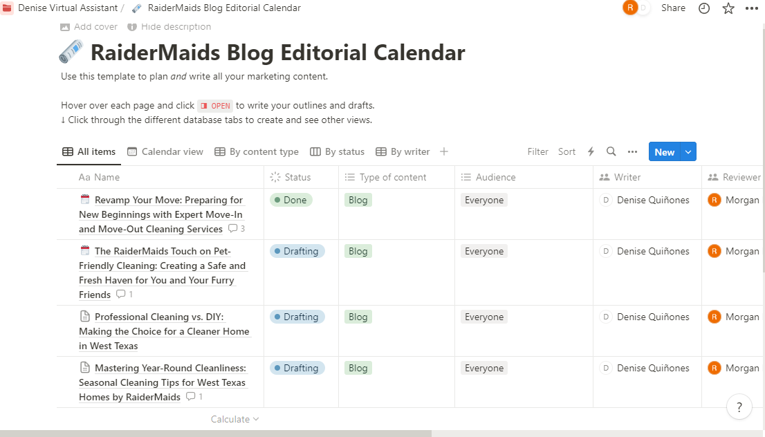Open the help question mark button
Screen dimensions: 765x437
click(739, 407)
